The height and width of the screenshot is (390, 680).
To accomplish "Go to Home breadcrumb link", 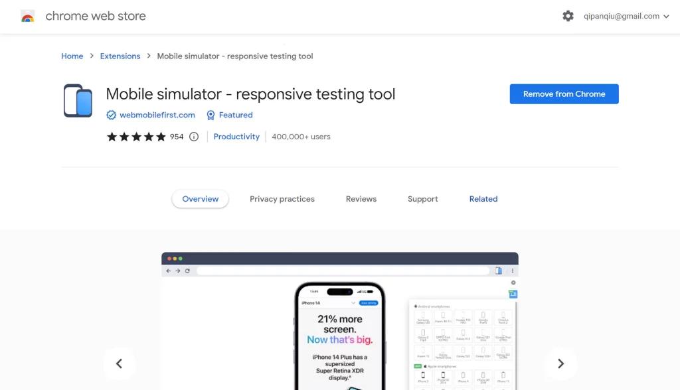I will (72, 56).
